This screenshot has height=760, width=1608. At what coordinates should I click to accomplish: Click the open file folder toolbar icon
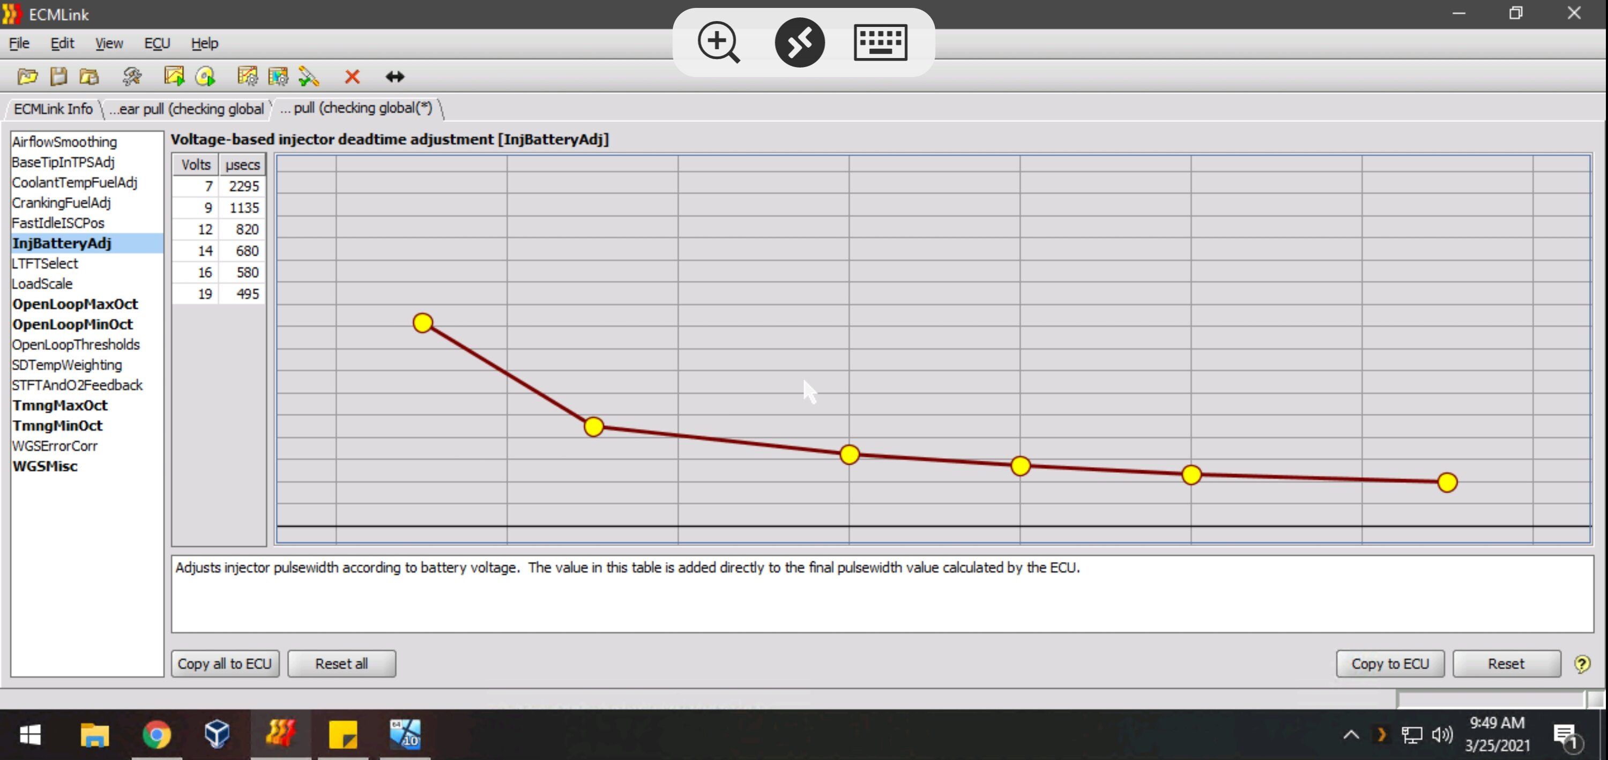pos(27,77)
